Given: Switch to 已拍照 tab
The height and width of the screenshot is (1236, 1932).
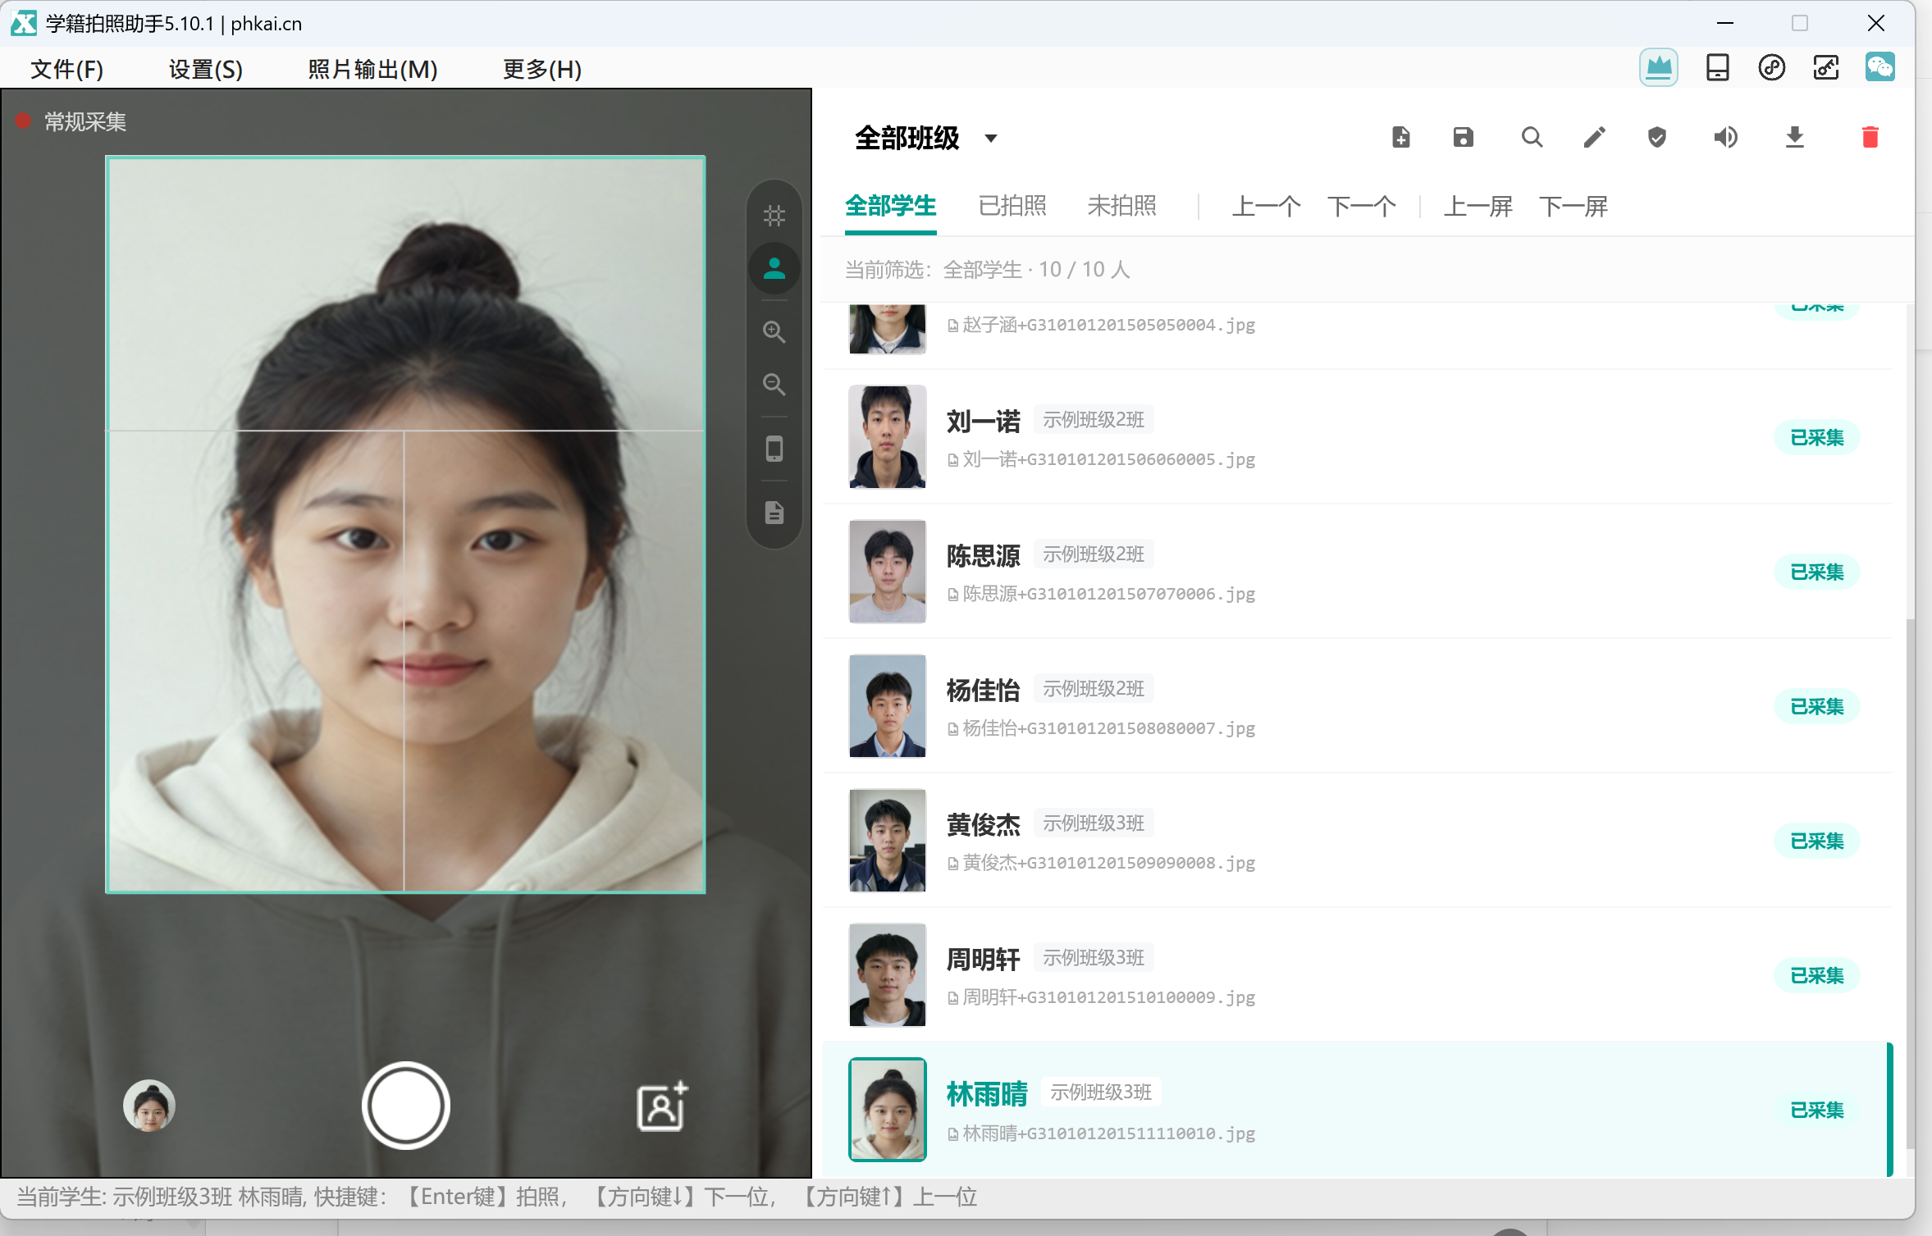Looking at the screenshot, I should 1012,206.
